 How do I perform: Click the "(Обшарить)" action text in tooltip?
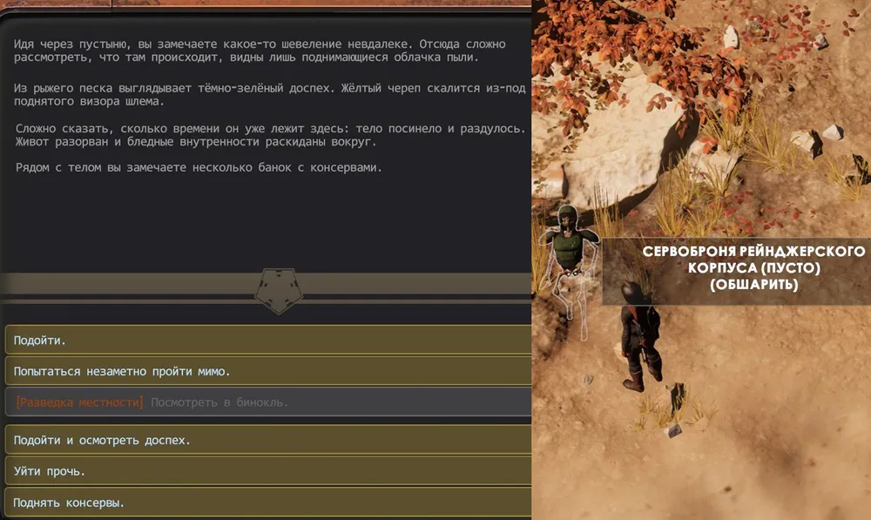754,284
